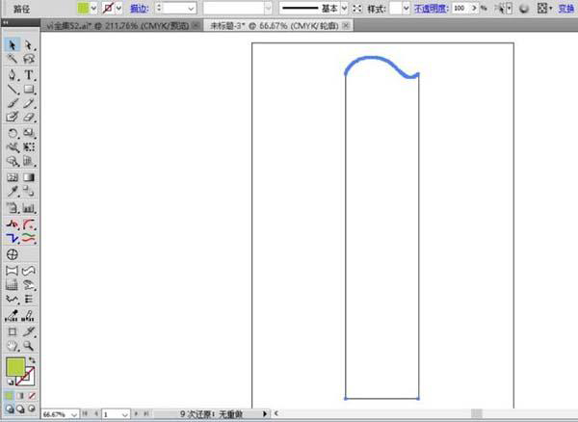Select the Type (T) tool
Screen dimensions: 578x422
click(28, 75)
